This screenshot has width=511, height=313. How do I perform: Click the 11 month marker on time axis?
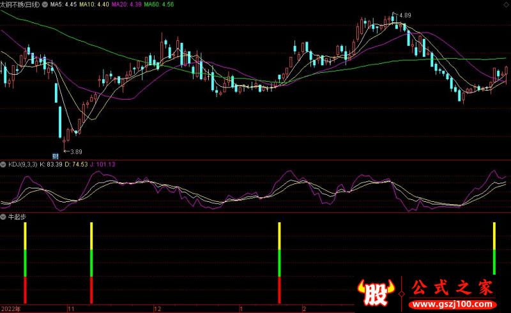tap(71, 309)
